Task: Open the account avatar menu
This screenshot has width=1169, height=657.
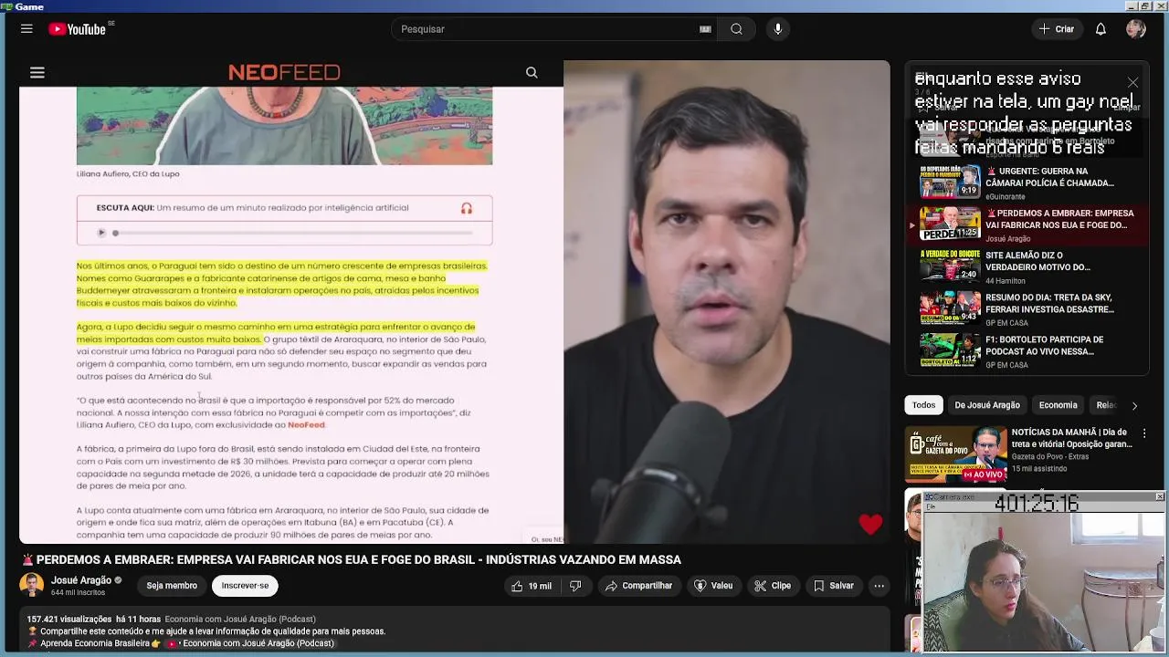Action: click(1136, 29)
